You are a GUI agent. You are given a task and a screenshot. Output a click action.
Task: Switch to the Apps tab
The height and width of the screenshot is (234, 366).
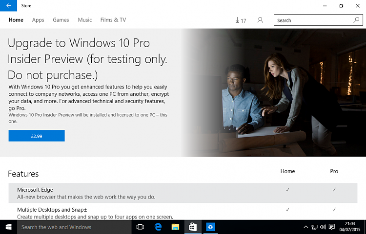point(38,20)
